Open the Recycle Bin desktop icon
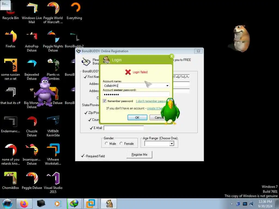 click(x=10, y=11)
